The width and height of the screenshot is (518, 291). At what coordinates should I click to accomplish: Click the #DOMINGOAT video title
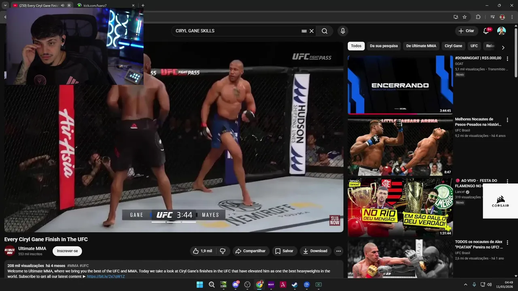(478, 58)
